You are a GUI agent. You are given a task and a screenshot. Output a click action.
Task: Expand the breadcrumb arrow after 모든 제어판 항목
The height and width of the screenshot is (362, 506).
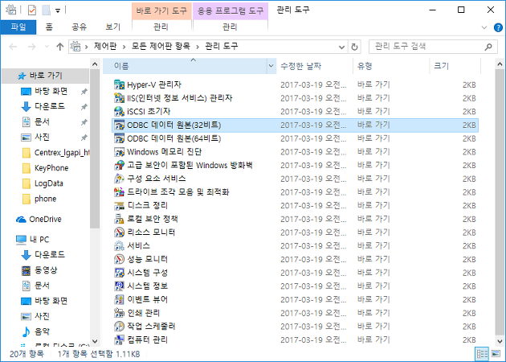[x=198, y=47]
